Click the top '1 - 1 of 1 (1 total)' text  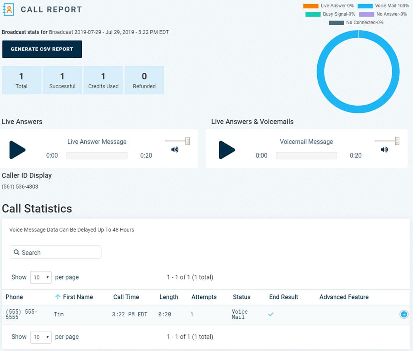click(x=190, y=277)
